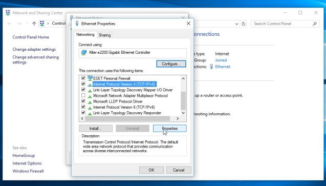Confirm with the OK button

(x=151, y=170)
